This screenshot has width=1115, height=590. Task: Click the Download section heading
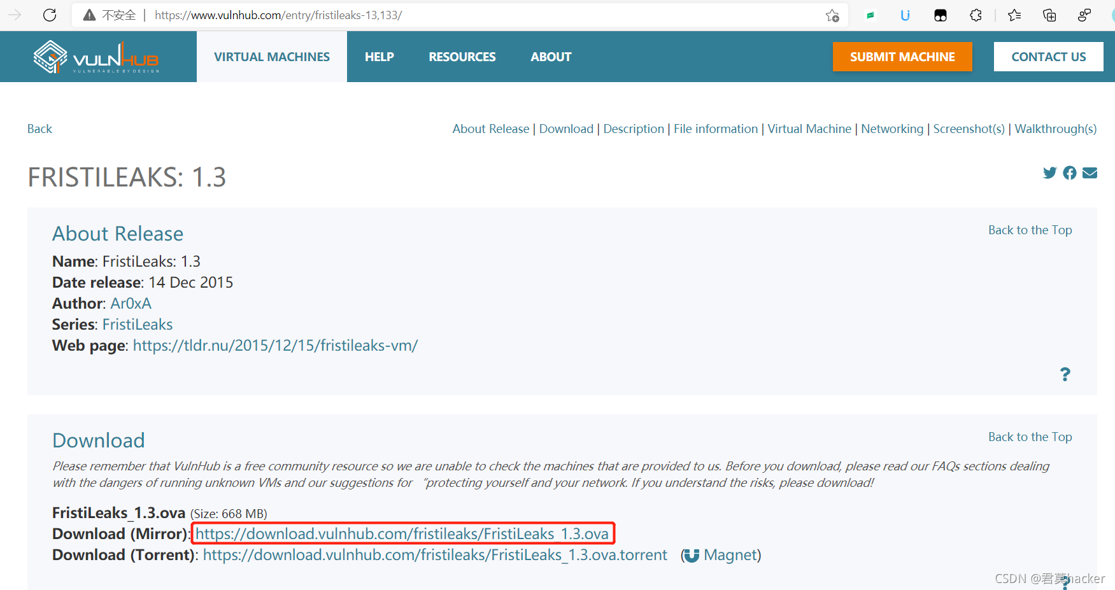tap(99, 440)
